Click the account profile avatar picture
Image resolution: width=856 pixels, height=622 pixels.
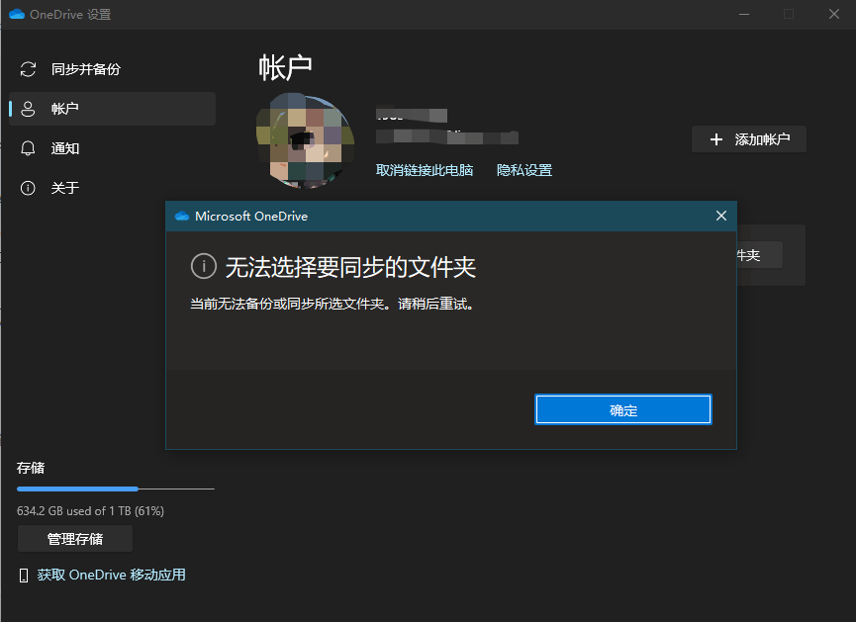[x=305, y=140]
